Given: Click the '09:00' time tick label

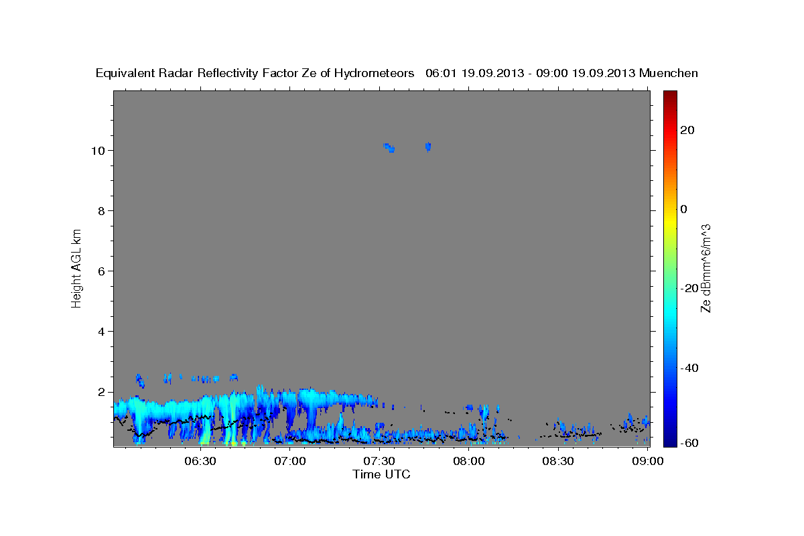Looking at the screenshot, I should 648,461.
